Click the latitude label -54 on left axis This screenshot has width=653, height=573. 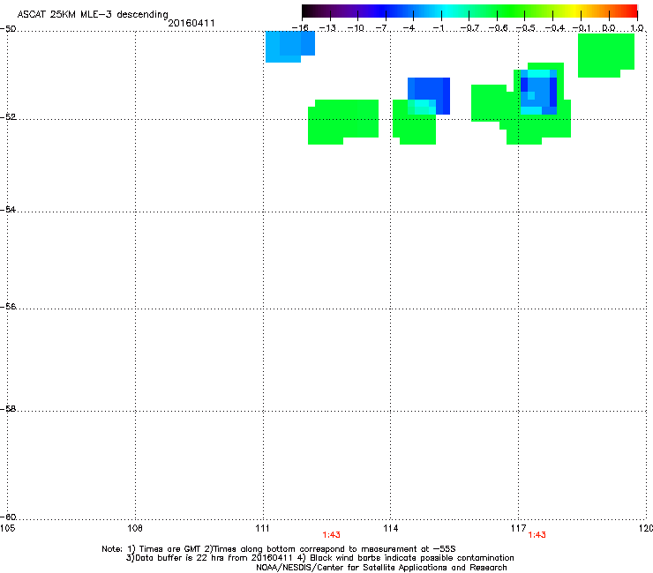8,209
